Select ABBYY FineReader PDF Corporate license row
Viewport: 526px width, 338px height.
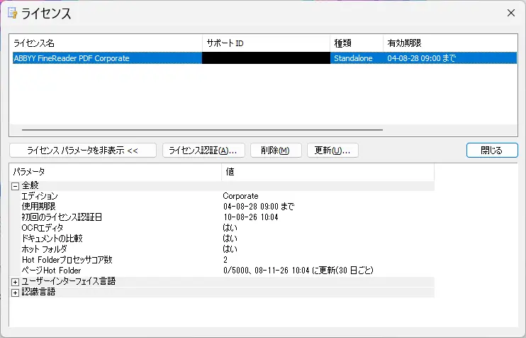(264, 58)
